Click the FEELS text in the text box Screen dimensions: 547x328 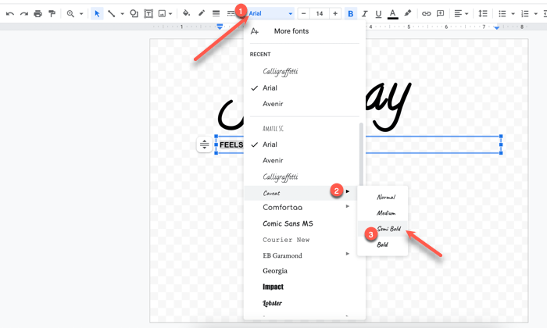pyautogui.click(x=231, y=145)
